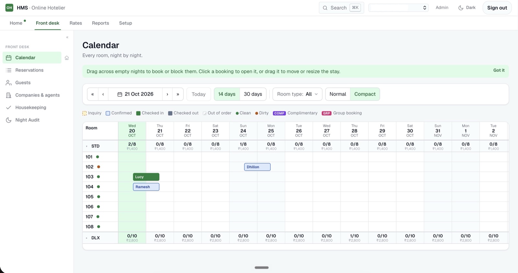The width and height of the screenshot is (518, 273).
Task: Go to next day with right arrow
Action: click(x=167, y=94)
